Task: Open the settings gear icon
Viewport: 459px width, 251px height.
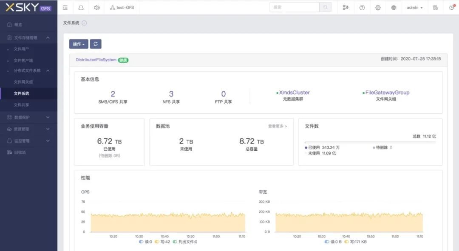Action: (378, 7)
